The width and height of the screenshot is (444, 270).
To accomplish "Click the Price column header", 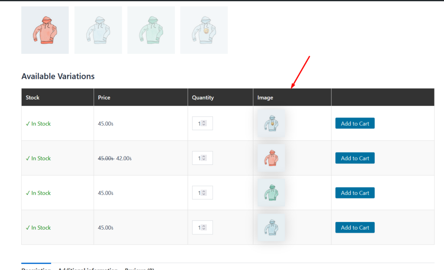I will click(104, 98).
